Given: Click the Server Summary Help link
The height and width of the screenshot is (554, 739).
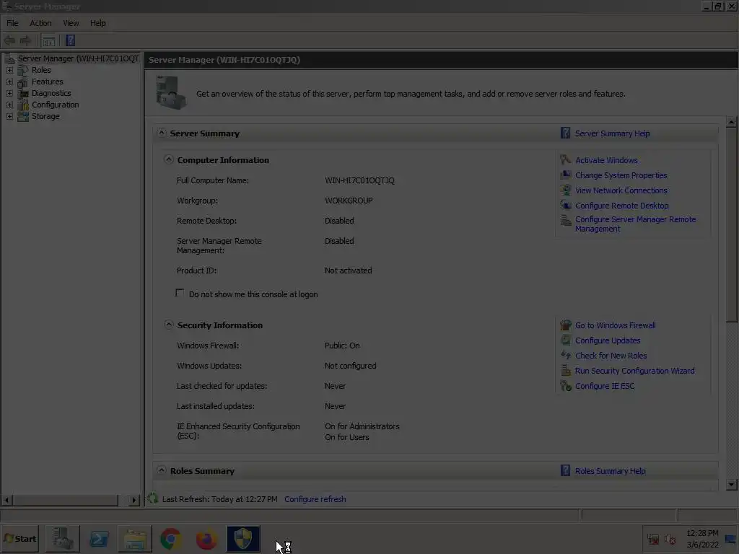Looking at the screenshot, I should click(x=612, y=133).
